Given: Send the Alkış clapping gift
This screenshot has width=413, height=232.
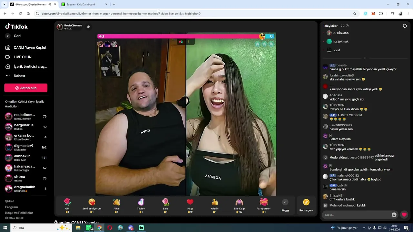Looking at the screenshot, I should click(116, 205).
